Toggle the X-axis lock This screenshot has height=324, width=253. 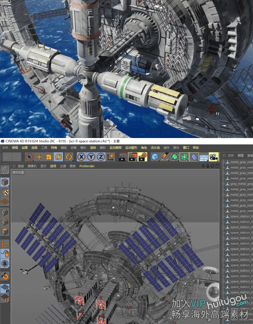pyautogui.click(x=81, y=157)
